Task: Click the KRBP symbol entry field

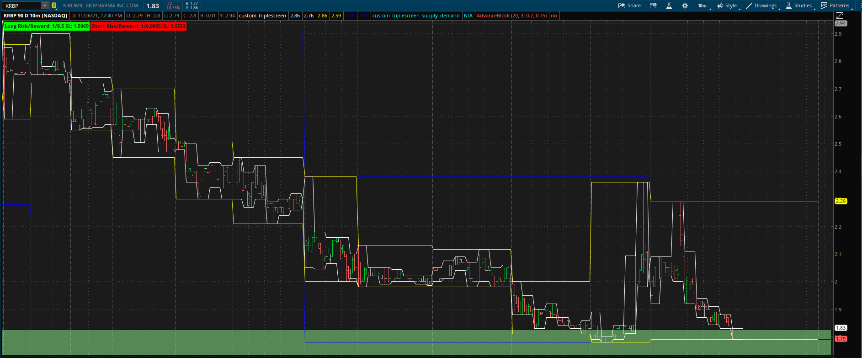Action: click(21, 5)
